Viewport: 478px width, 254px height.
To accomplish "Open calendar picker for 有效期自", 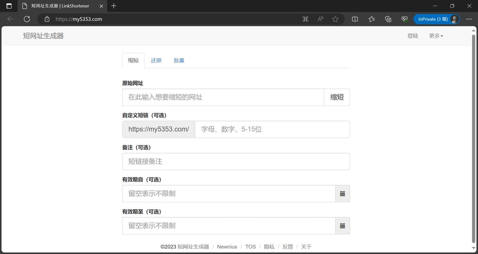I will (x=343, y=193).
